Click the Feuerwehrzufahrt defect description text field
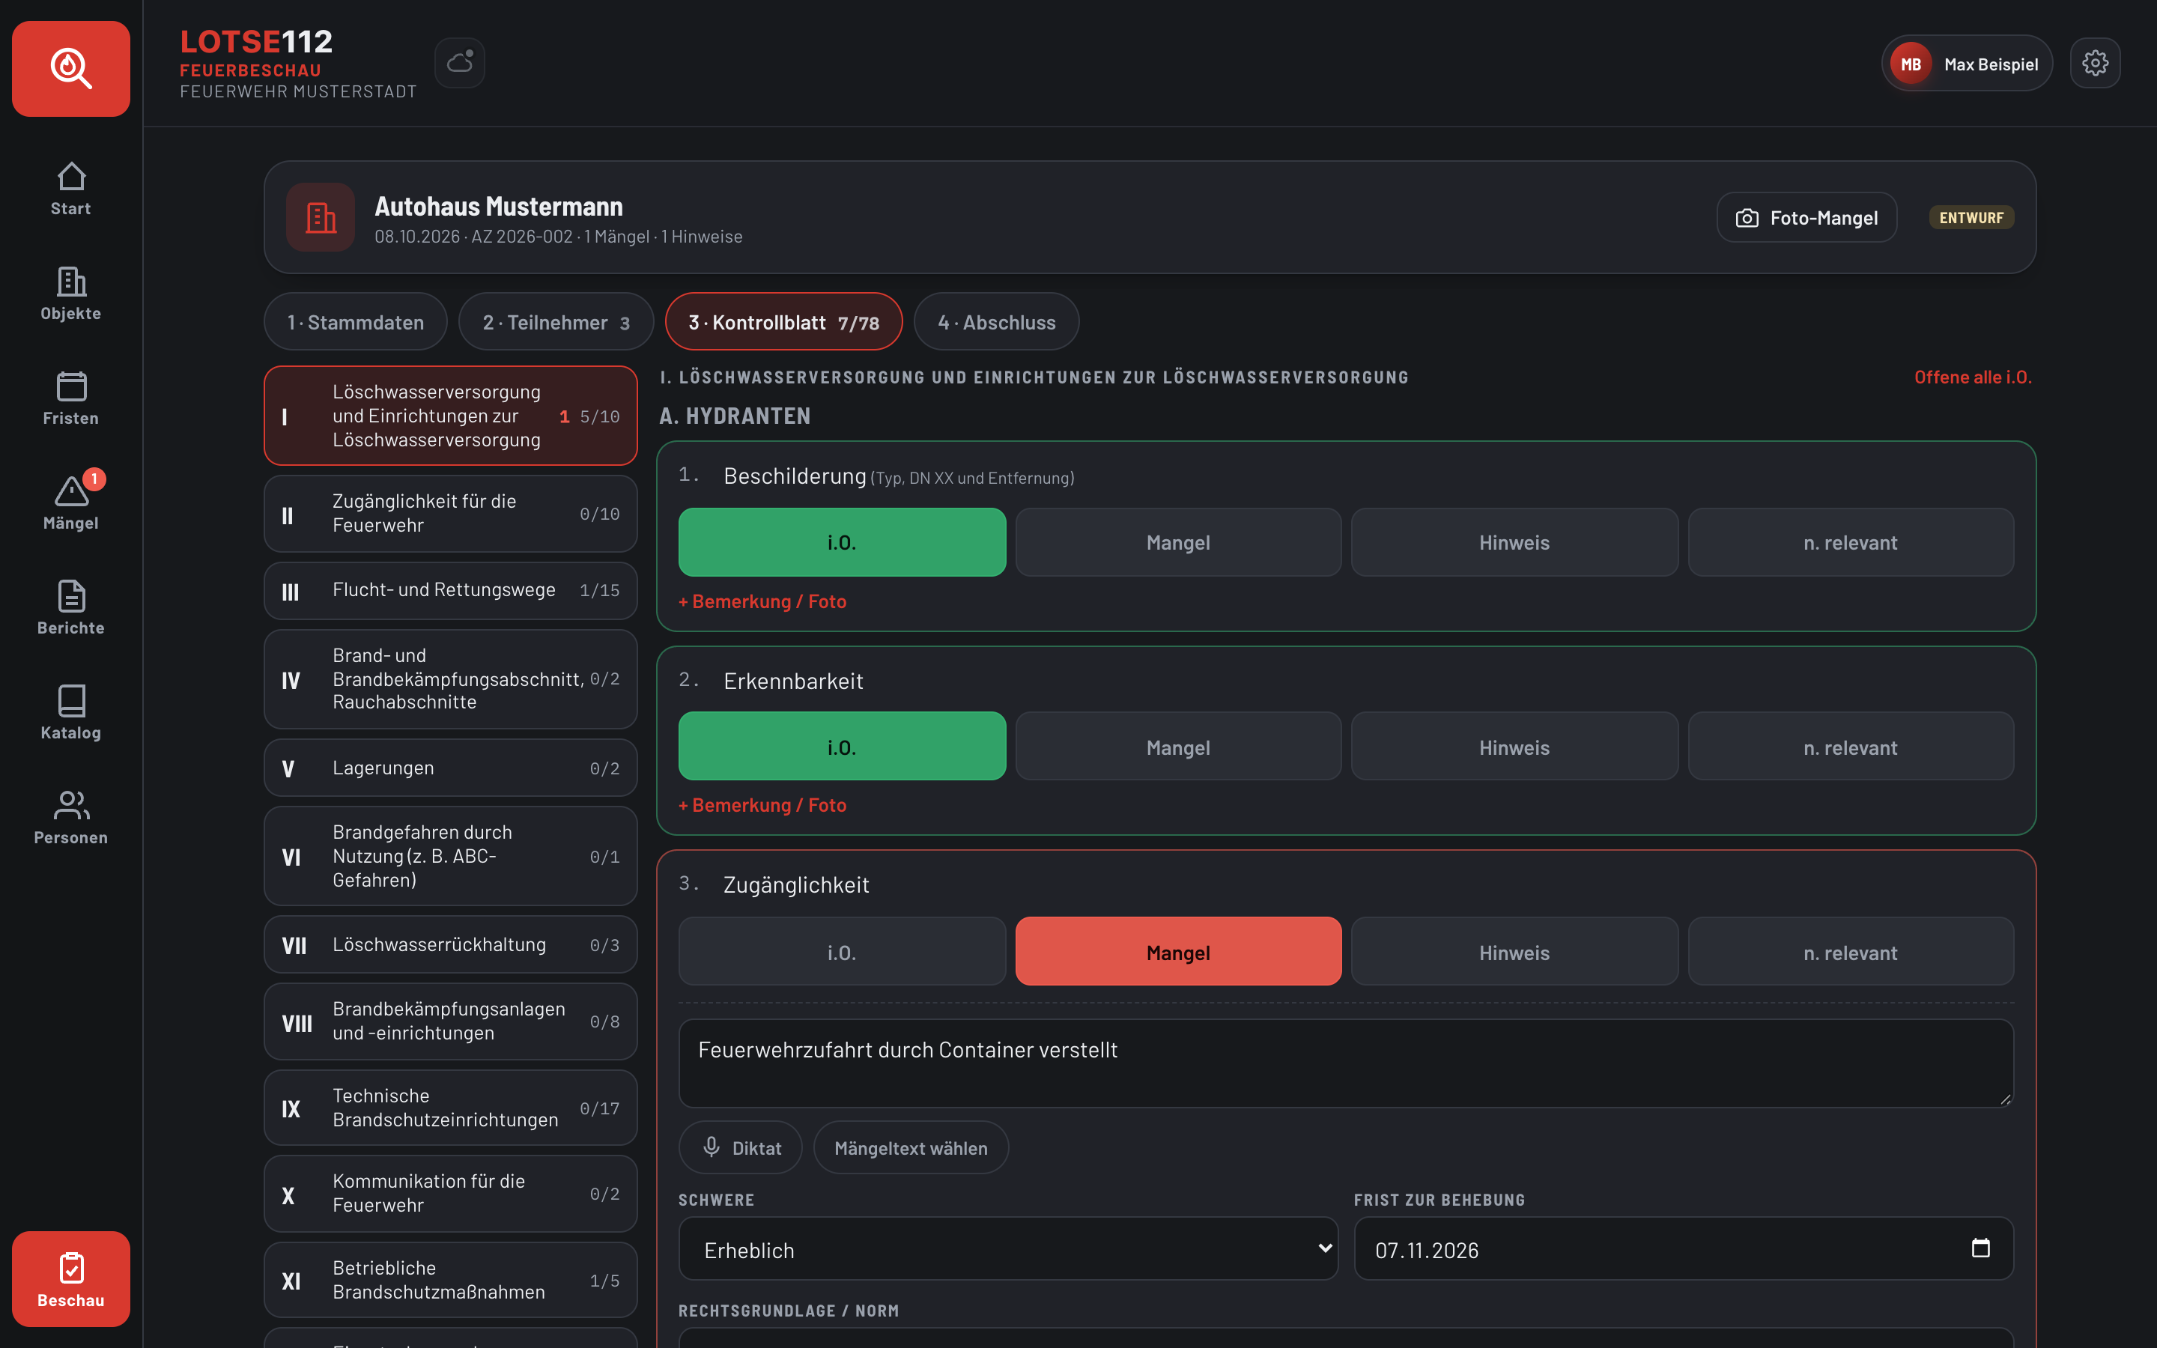The height and width of the screenshot is (1348, 2157). tap(1346, 1063)
